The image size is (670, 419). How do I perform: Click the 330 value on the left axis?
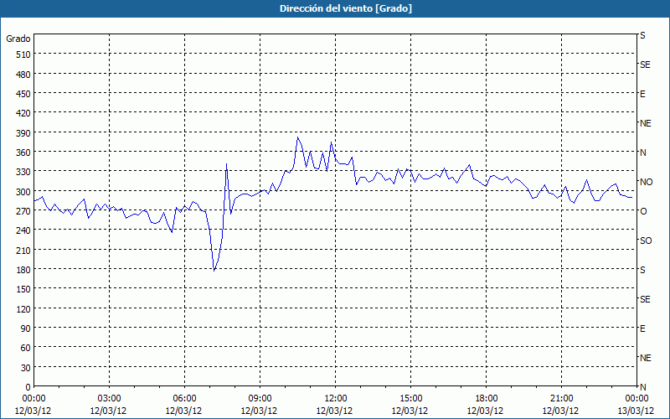[23, 172]
